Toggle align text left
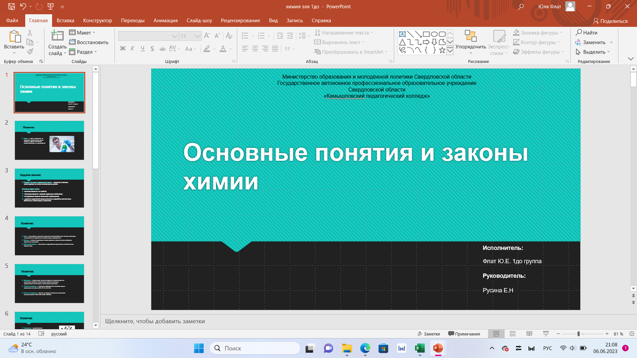637x358 pixels. click(245, 48)
